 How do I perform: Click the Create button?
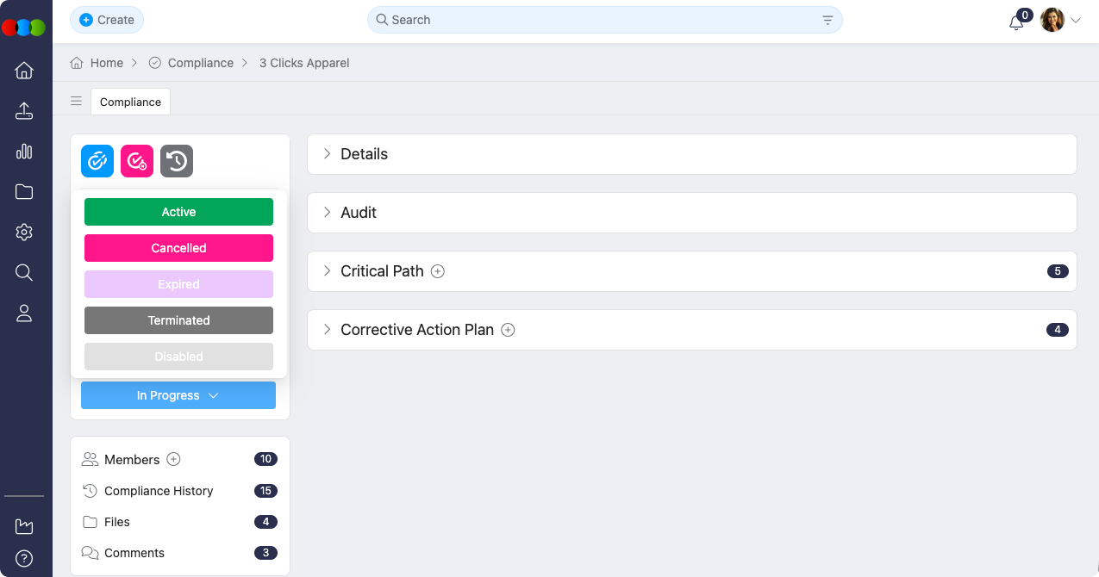click(x=106, y=19)
